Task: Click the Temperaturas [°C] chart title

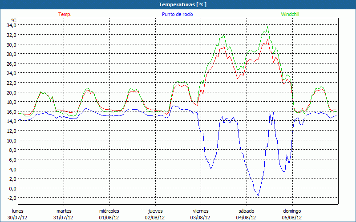Action: pyautogui.click(x=183, y=4)
